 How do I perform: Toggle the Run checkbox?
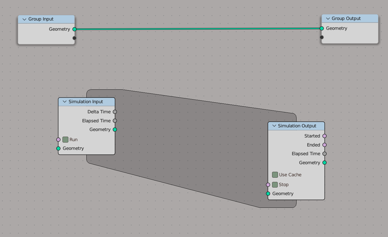(65, 139)
